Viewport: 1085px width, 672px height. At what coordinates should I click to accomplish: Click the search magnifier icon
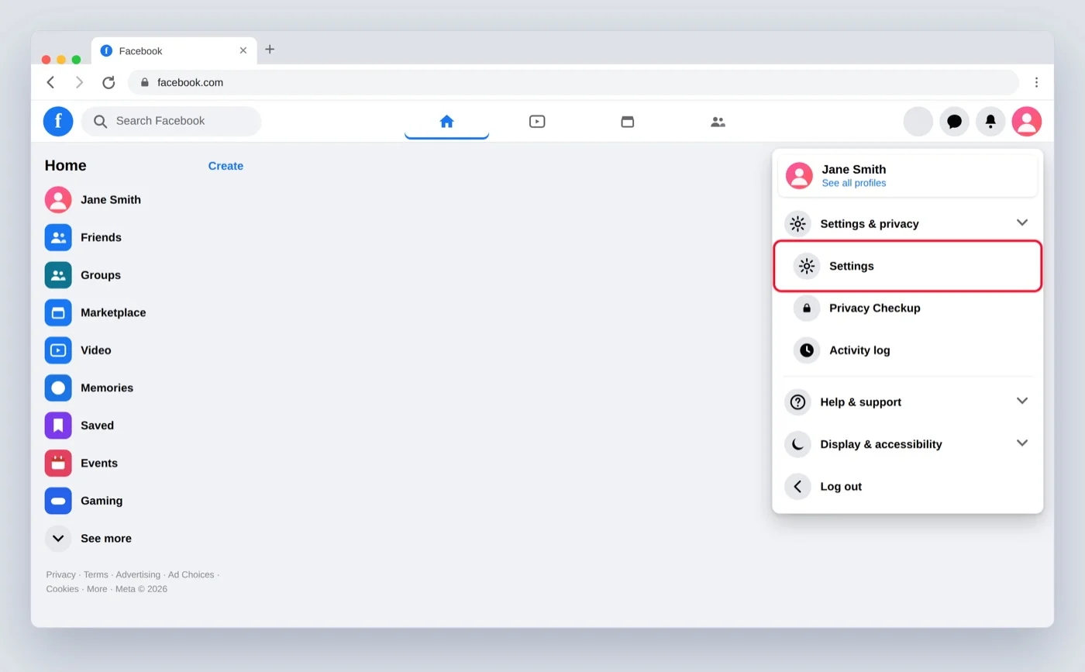tap(101, 121)
